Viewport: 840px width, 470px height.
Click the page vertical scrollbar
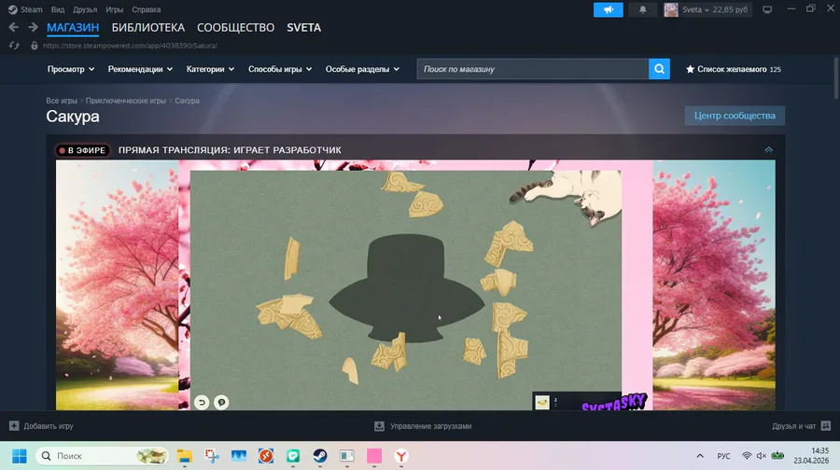click(836, 77)
